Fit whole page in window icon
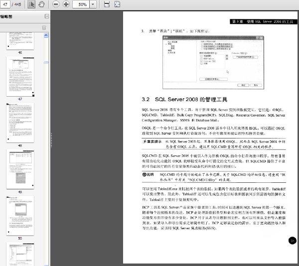 tap(117, 4)
